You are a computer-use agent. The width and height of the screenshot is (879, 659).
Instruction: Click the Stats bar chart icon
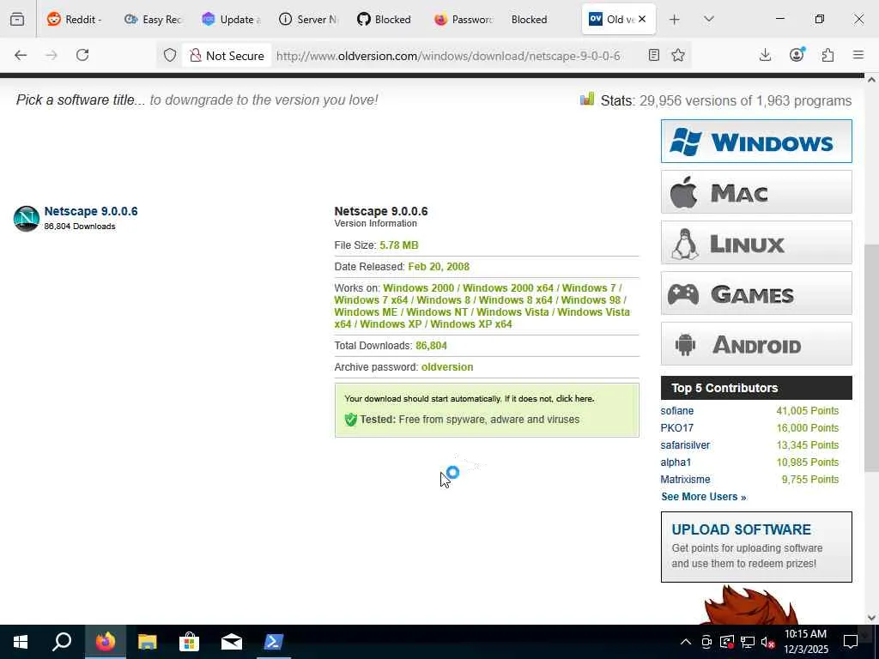pos(587,100)
